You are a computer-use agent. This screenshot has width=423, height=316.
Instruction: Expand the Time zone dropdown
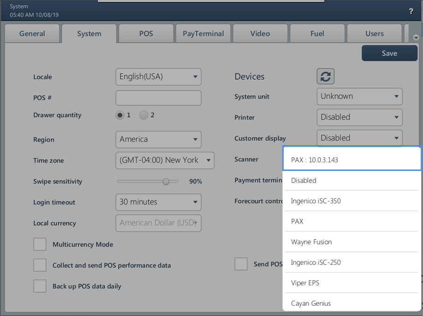coord(164,160)
